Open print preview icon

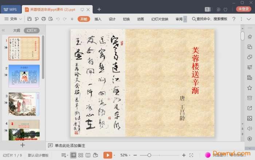51,19
